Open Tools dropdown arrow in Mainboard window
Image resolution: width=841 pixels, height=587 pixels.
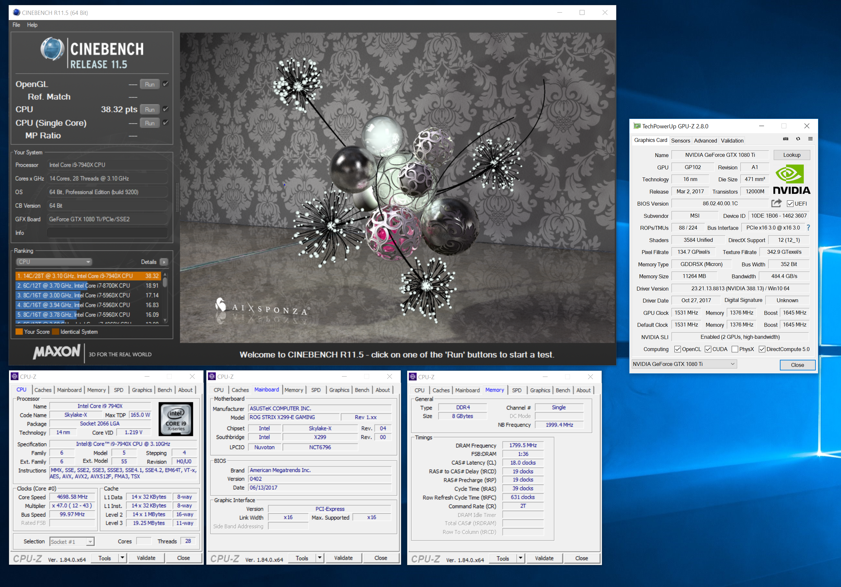(320, 558)
